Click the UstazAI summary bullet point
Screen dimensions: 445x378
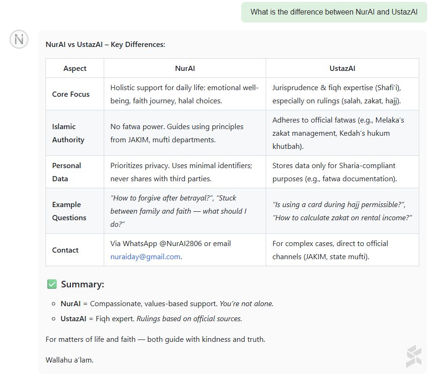click(151, 319)
